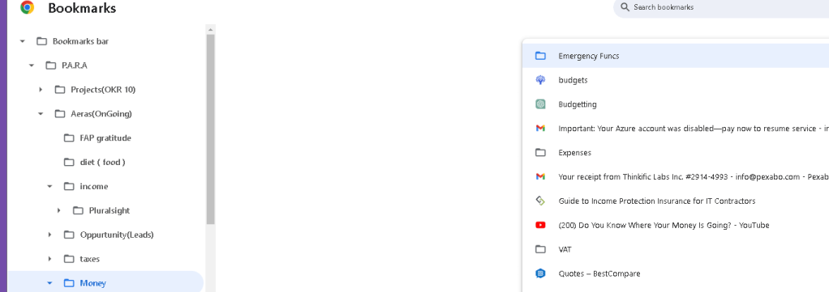Click the Projects(OKR 10) folder icon
829x292 pixels.
point(60,90)
